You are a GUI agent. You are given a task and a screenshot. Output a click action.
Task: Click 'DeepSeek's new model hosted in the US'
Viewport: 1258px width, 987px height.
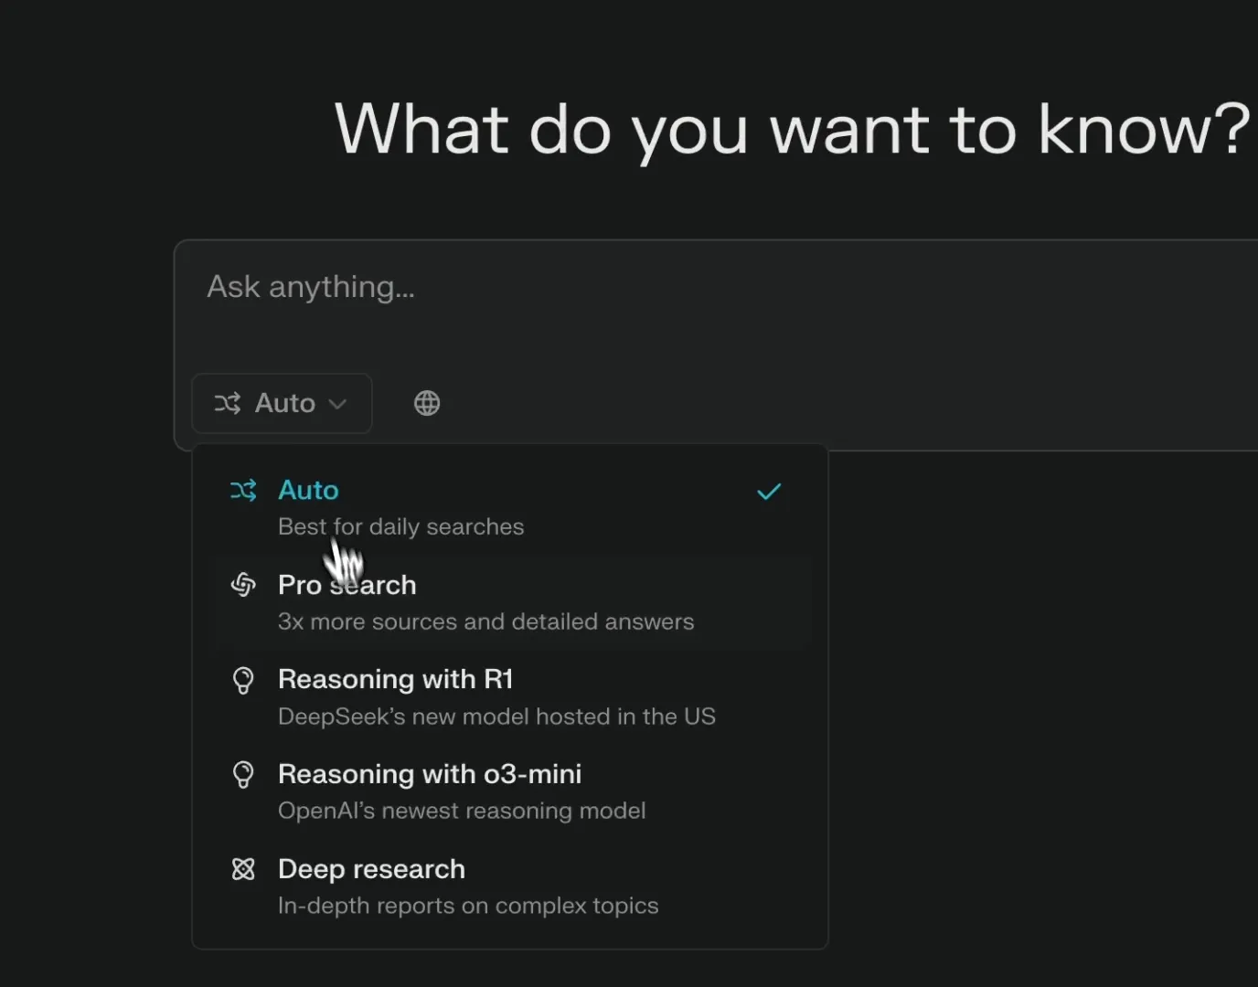(496, 716)
